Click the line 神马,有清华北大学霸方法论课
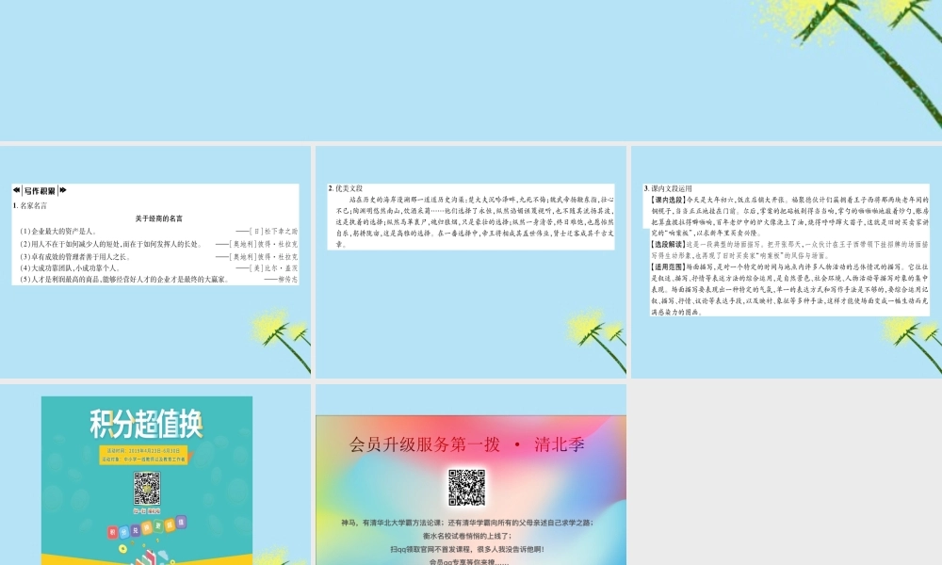The width and height of the screenshot is (942, 565). [467, 523]
